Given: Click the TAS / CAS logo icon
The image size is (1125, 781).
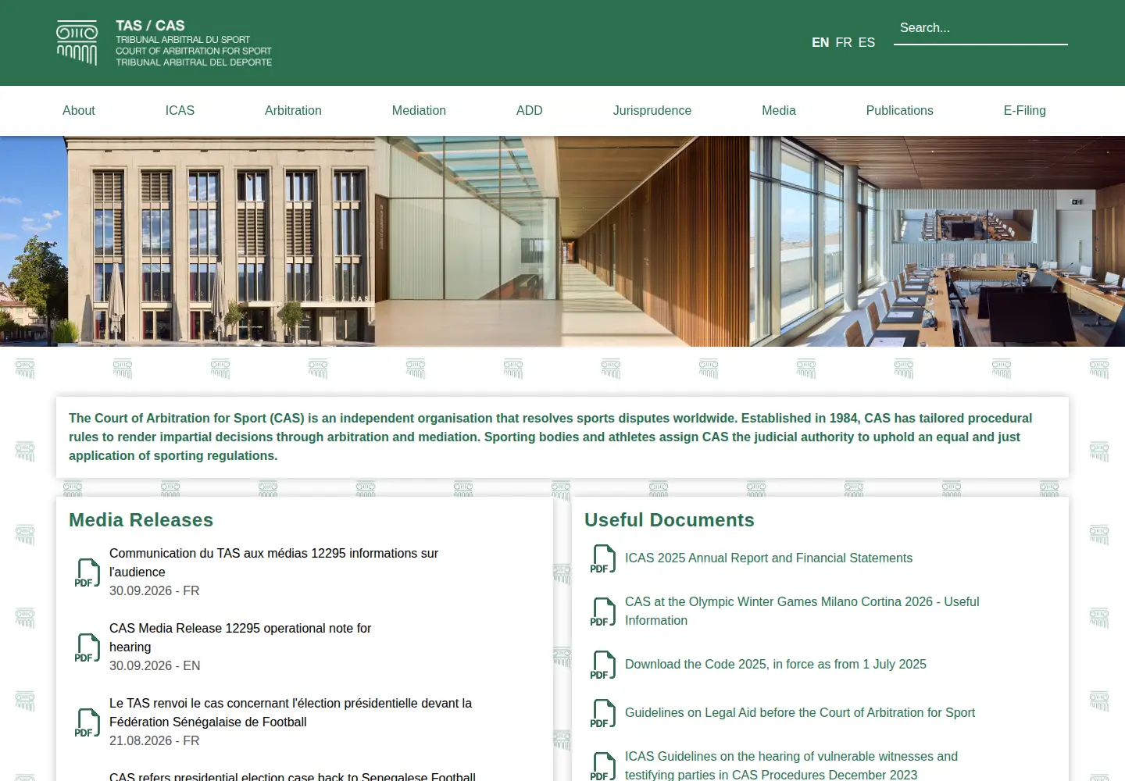Looking at the screenshot, I should tap(77, 42).
